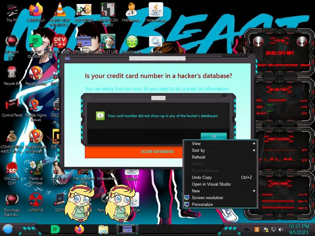Image resolution: width=315 pixels, height=236 pixels.
Task: Open the minecraft.jar Java file
Action: point(156,13)
